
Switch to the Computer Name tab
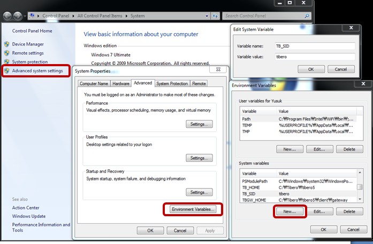(x=94, y=83)
